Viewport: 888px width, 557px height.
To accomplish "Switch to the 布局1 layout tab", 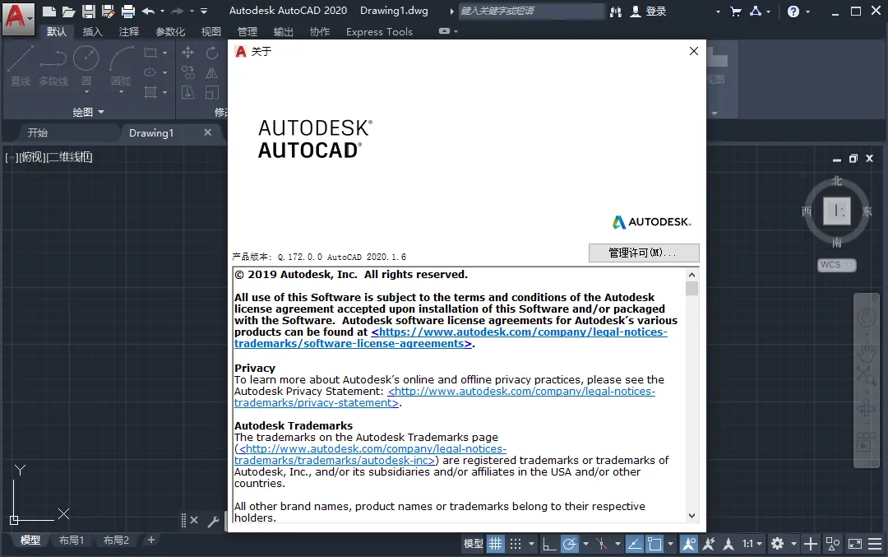I will 72,540.
